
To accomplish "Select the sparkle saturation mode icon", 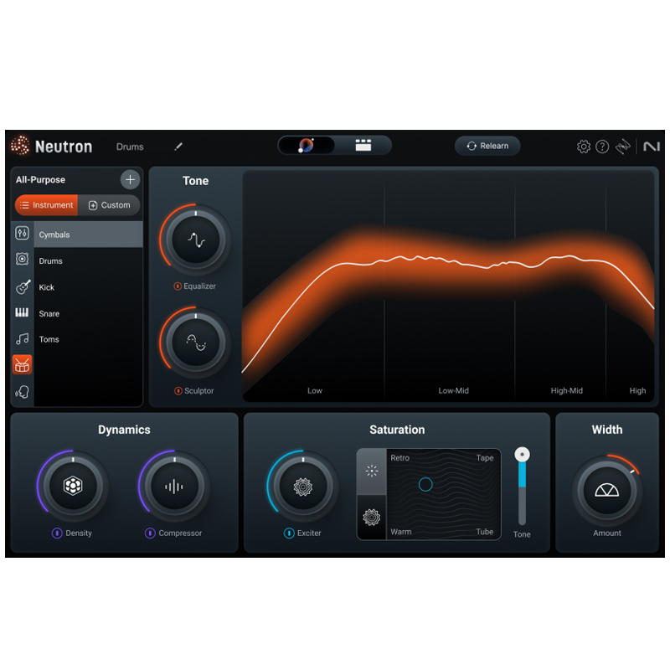I will pyautogui.click(x=372, y=472).
